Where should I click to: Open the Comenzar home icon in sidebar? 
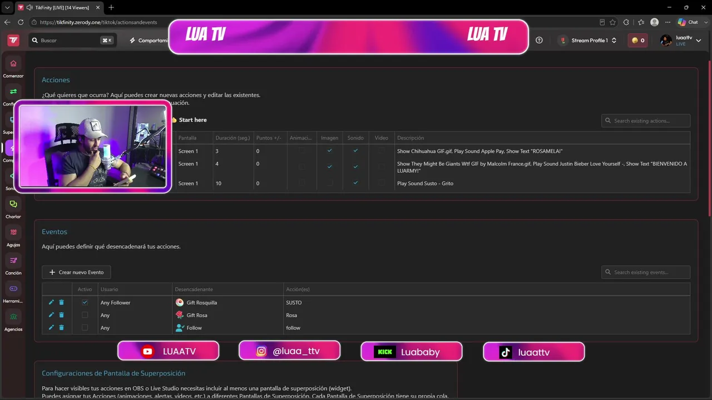[13, 63]
